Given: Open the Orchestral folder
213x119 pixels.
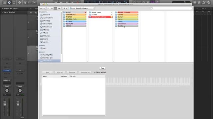Looking at the screenshot, I should coord(127,24).
